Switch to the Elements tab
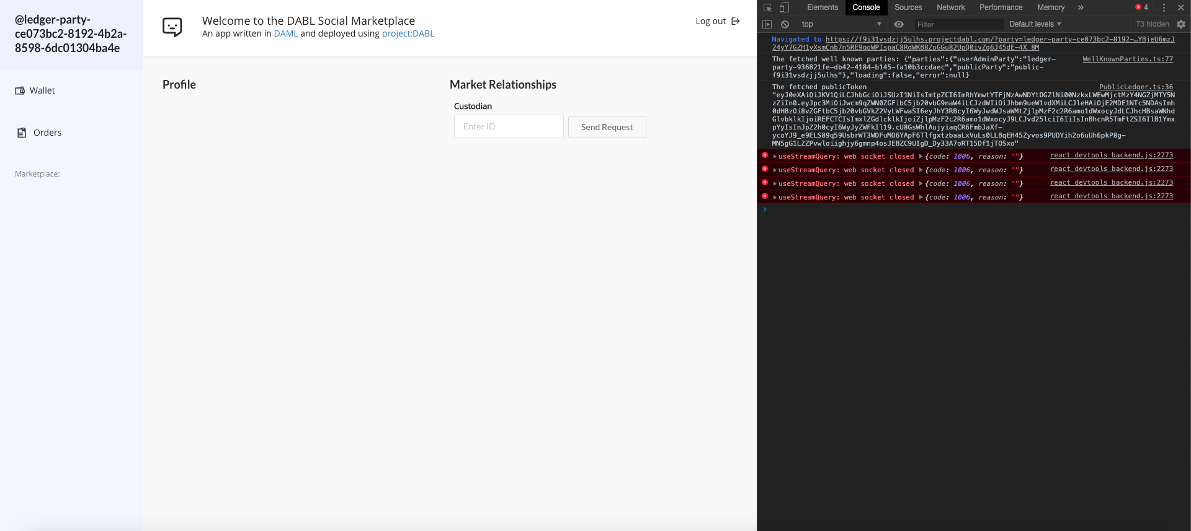Image resolution: width=1191 pixels, height=531 pixels. pyautogui.click(x=822, y=7)
